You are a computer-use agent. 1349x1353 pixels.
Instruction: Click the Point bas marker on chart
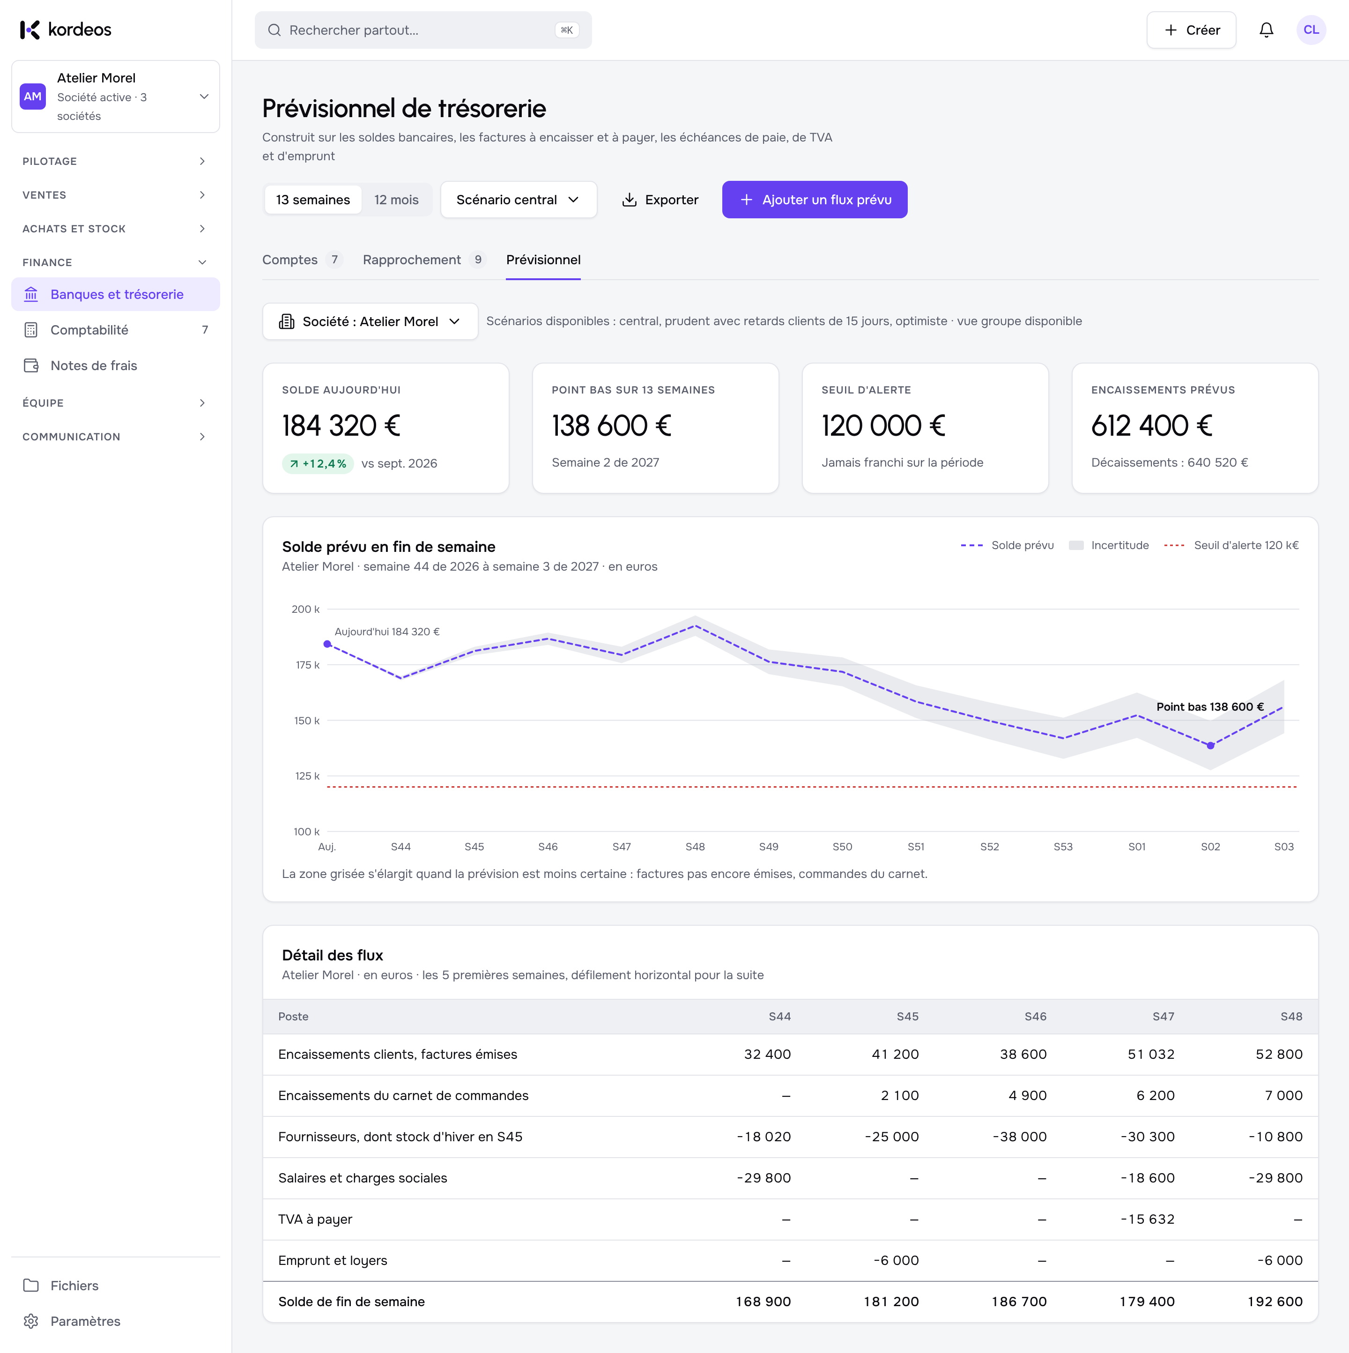(1210, 746)
